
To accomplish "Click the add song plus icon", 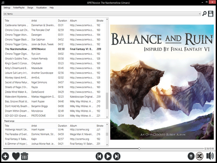I will pyautogui.click(x=5, y=156).
